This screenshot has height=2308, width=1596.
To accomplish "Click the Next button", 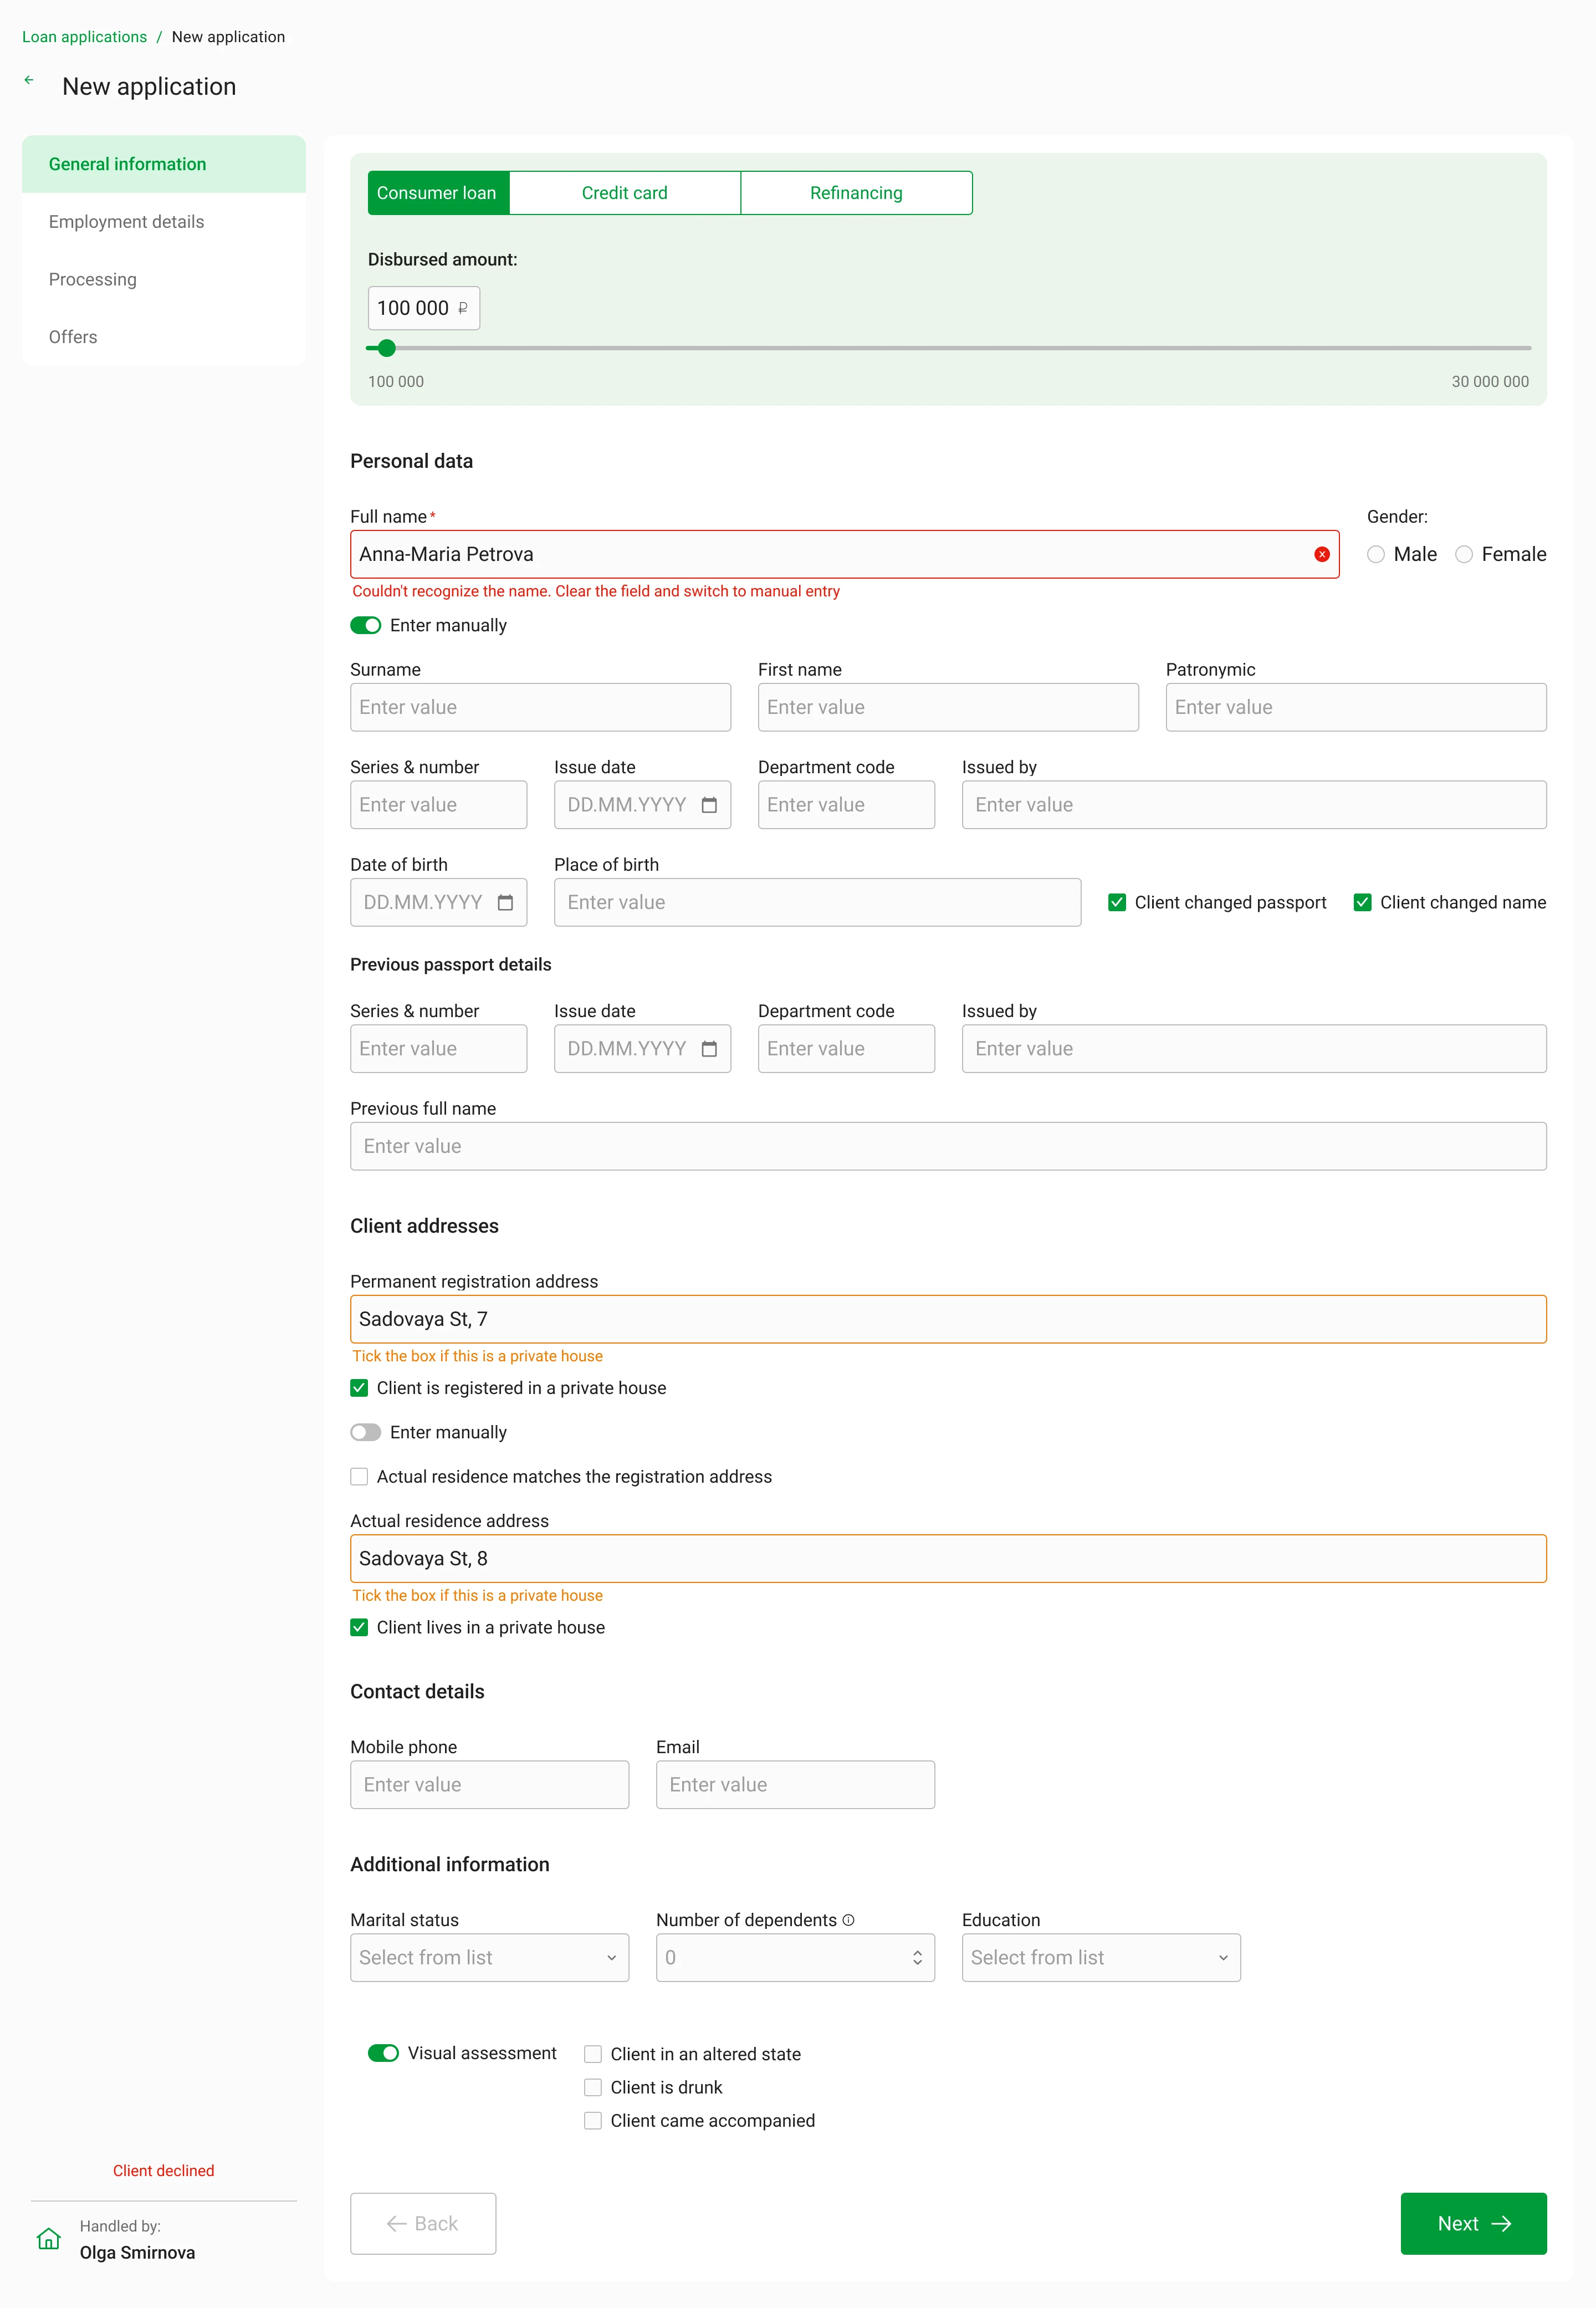I will tap(1473, 2224).
